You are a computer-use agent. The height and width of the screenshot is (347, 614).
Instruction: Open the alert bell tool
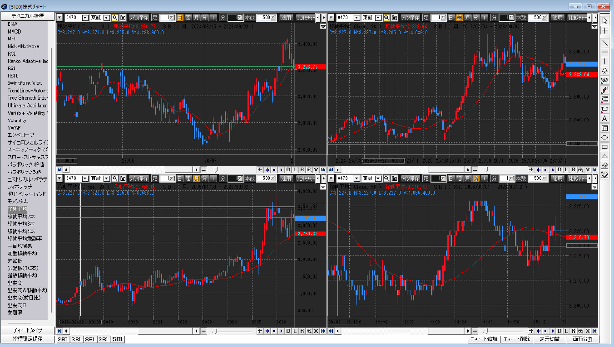pyautogui.click(x=604, y=71)
